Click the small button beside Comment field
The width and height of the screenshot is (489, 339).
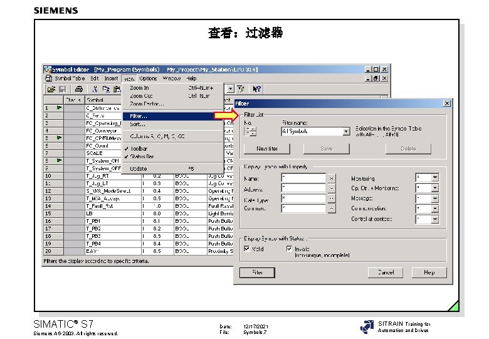click(331, 208)
